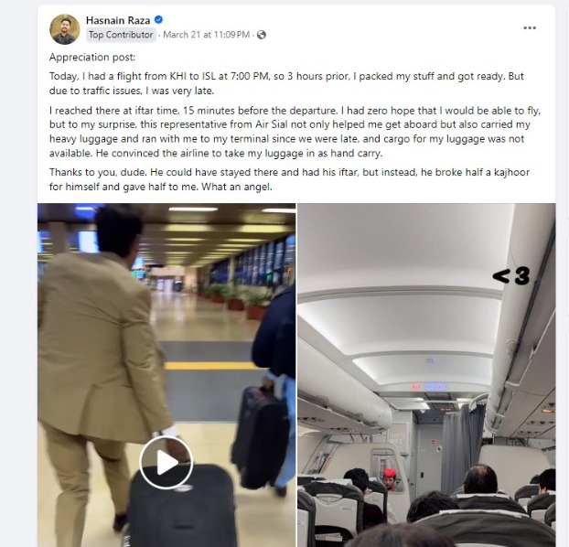Click the flight attendant in red cap
Screen dimensions: 569x547
point(390,479)
